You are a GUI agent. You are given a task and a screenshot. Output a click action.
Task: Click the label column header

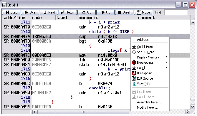click(67, 18)
